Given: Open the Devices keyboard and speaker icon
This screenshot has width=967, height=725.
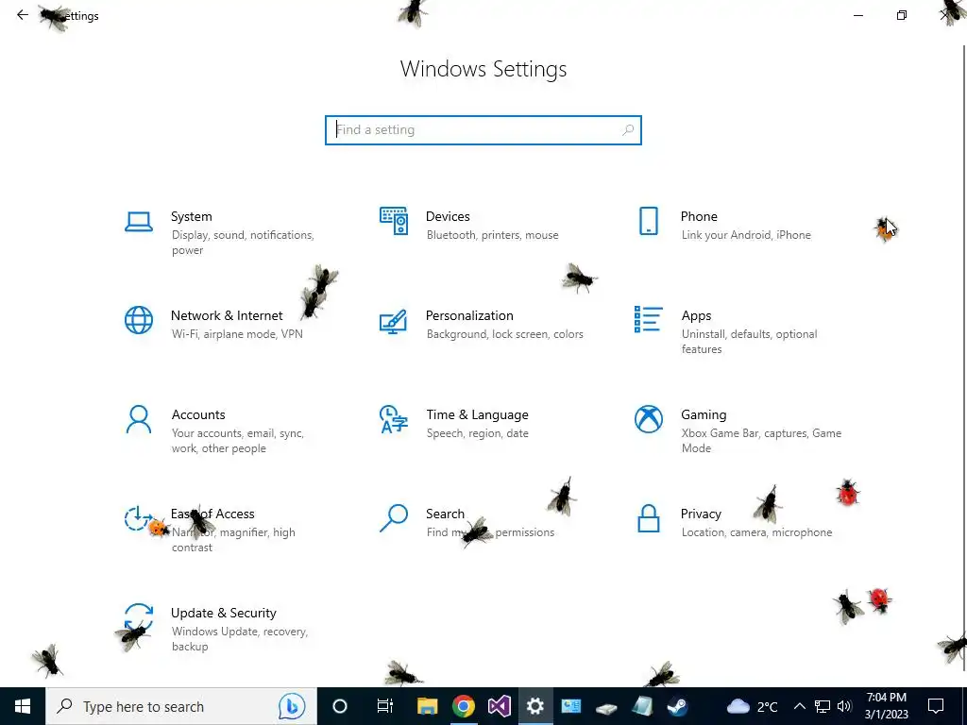Looking at the screenshot, I should [x=394, y=221].
